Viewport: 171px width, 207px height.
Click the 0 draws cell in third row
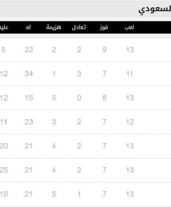tap(79, 98)
